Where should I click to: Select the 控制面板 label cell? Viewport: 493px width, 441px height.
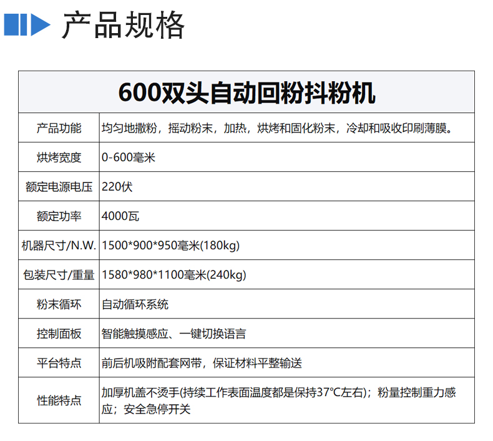[59, 334]
